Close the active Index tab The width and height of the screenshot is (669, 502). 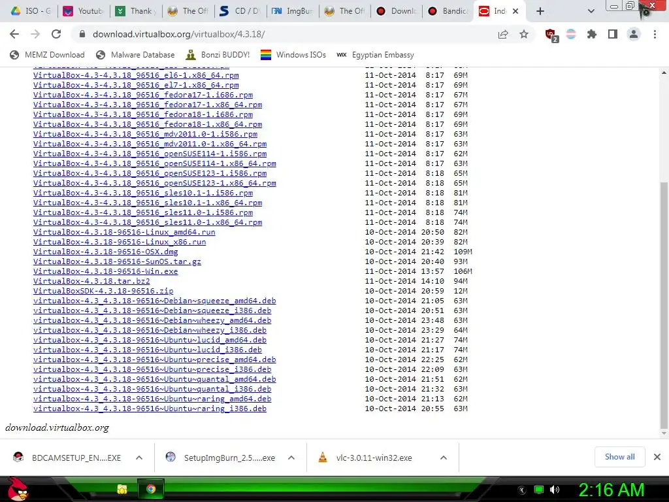coord(515,11)
